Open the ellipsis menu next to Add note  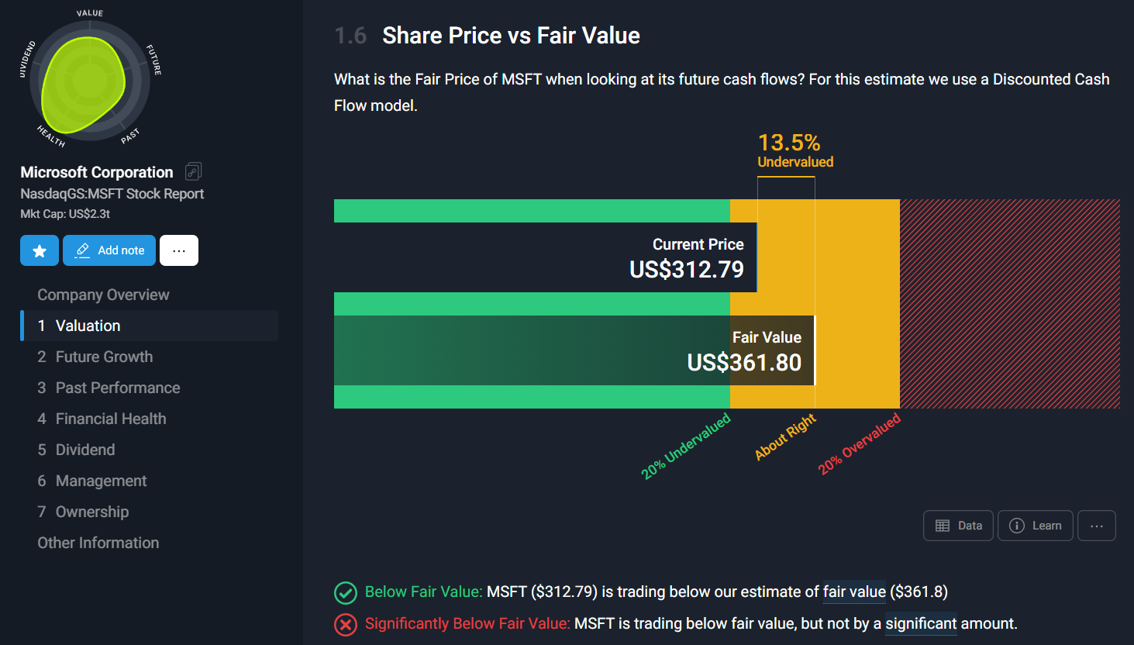[178, 250]
